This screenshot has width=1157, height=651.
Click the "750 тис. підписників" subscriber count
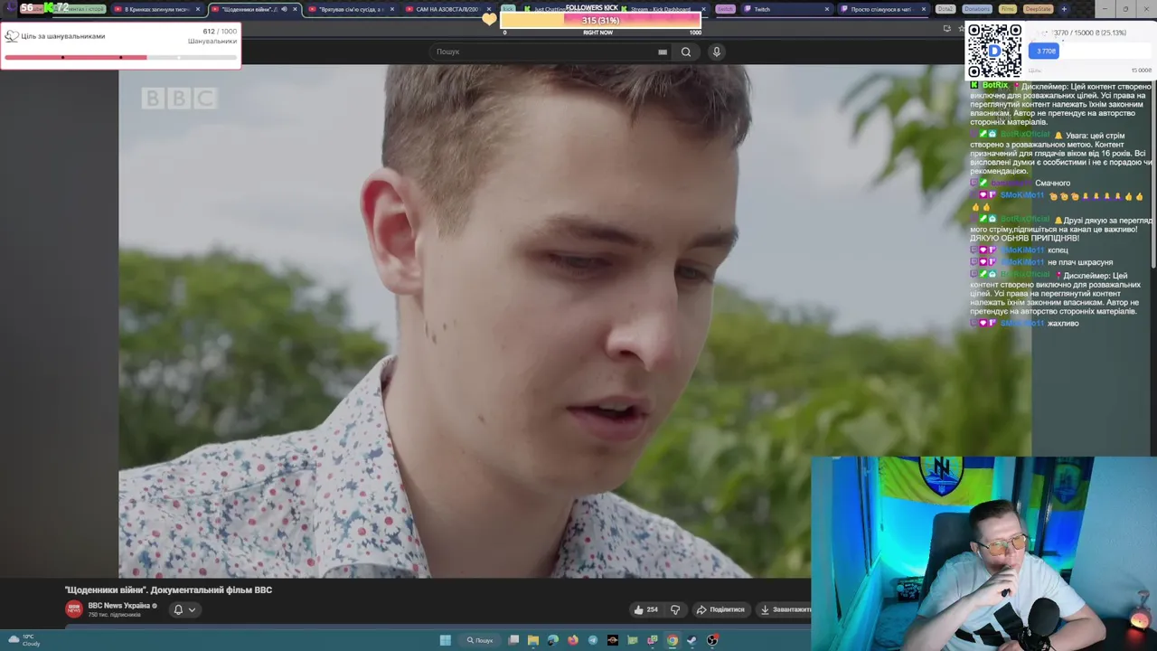[x=115, y=615]
